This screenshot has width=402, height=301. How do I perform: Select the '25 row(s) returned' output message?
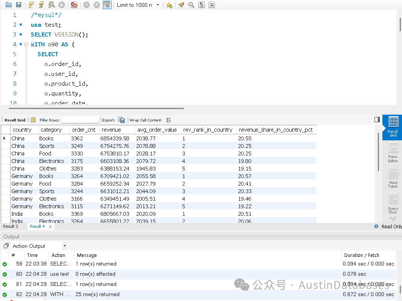click(x=97, y=294)
